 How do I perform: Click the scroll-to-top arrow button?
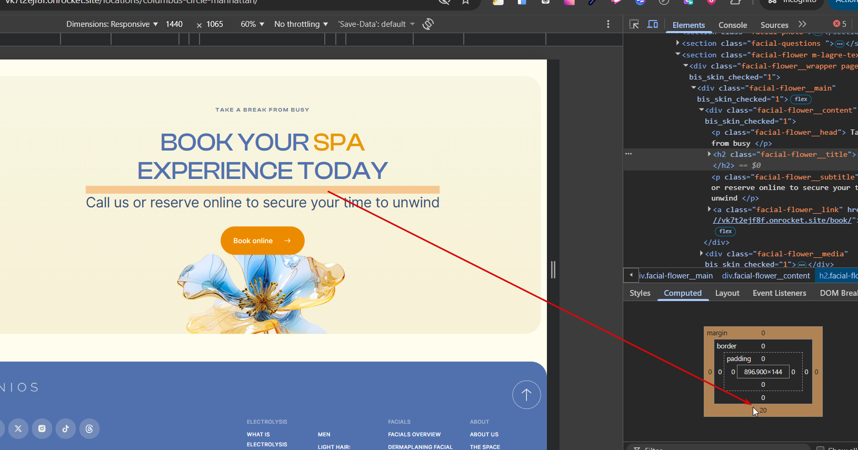coord(526,395)
